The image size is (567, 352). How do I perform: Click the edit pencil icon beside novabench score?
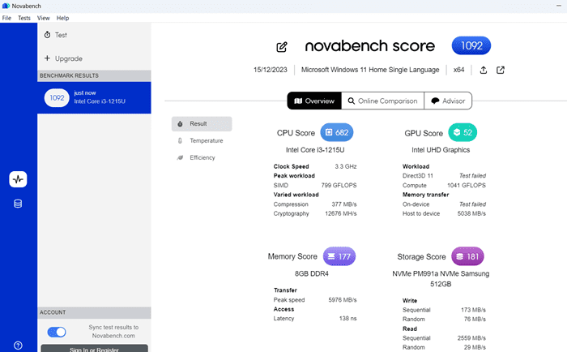pos(282,47)
